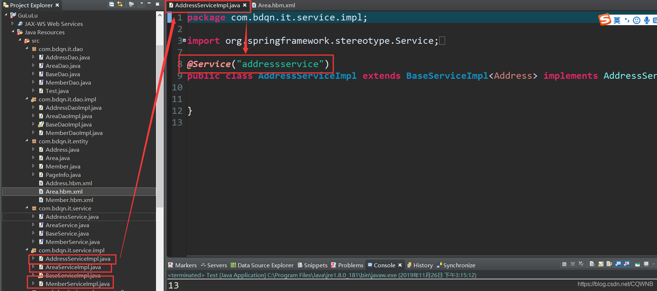Viewport: 657px width, 291px height.
Task: Collapse the com.bdqn.it.entity package
Action: click(x=27, y=141)
